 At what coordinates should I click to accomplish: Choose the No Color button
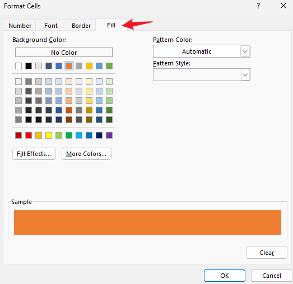pos(64,53)
